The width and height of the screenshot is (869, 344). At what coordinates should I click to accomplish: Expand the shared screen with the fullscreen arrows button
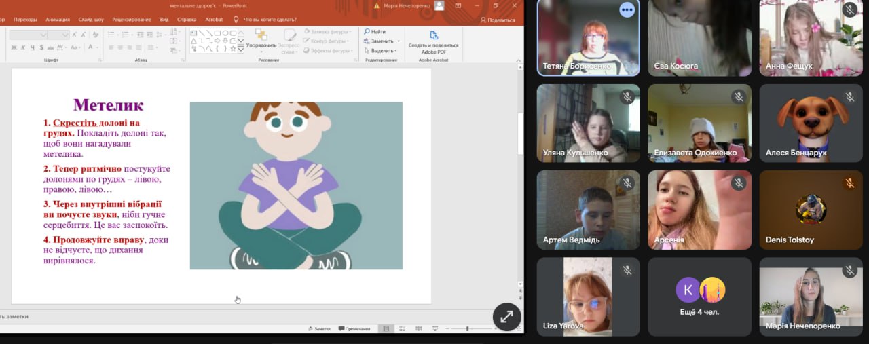pyautogui.click(x=506, y=316)
